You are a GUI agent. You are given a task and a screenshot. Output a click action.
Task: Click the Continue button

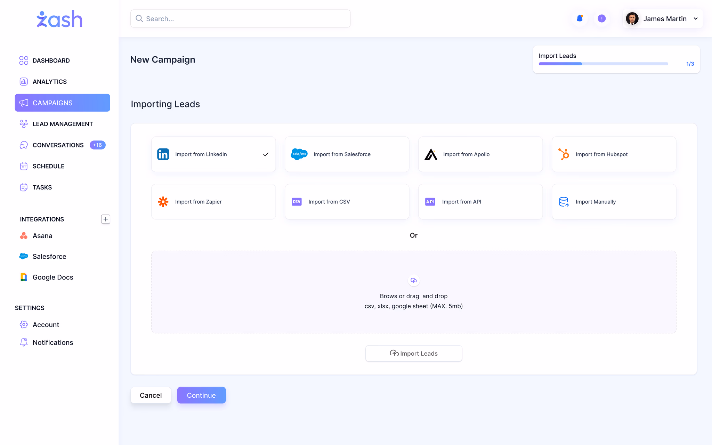pyautogui.click(x=201, y=395)
